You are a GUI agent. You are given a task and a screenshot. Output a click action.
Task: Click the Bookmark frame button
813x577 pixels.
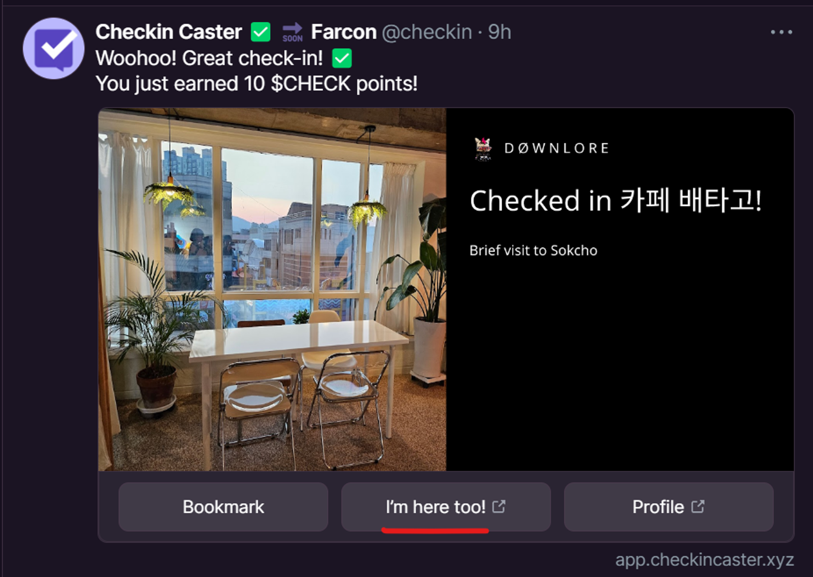(x=223, y=507)
